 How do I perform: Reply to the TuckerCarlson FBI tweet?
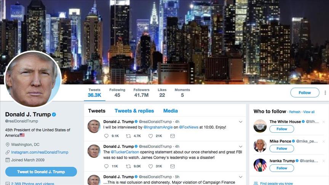pyautogui.click(x=106, y=166)
